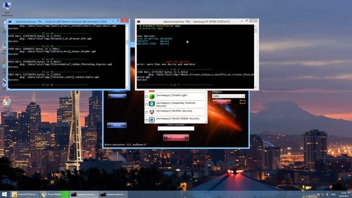The height and width of the screenshot is (198, 352).
Task: Switch to the Android folder taskbar item
Action: coord(25,194)
